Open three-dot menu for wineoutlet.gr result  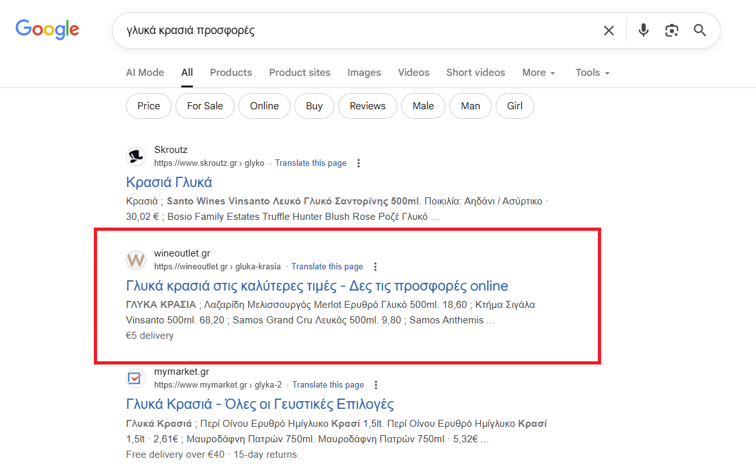click(x=375, y=267)
